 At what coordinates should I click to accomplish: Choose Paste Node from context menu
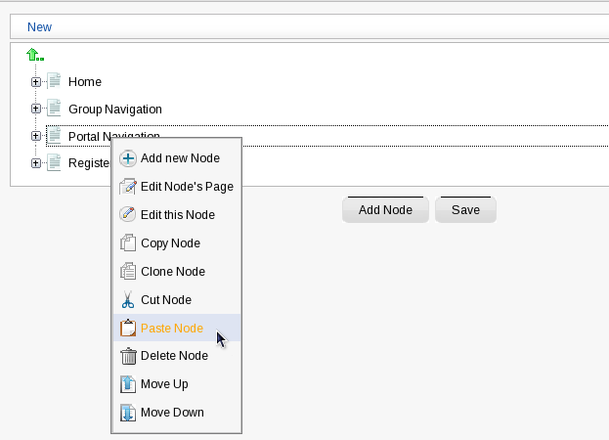tap(172, 328)
